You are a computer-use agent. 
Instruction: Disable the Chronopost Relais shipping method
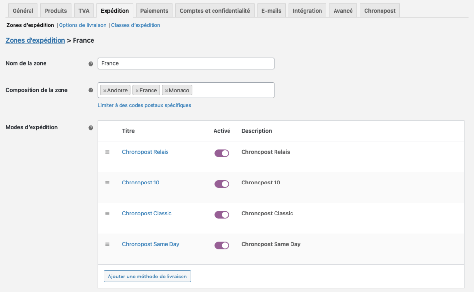click(222, 153)
